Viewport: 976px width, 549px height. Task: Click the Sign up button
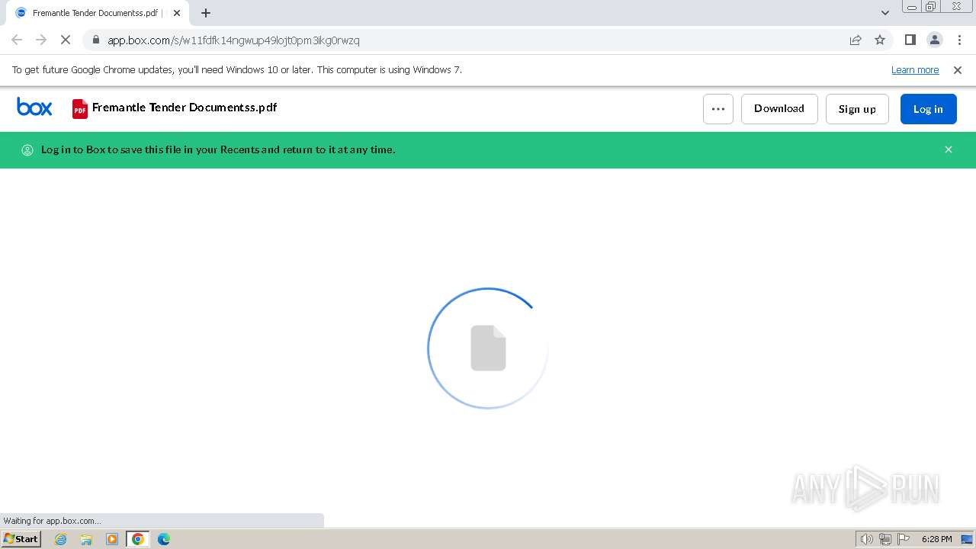click(857, 109)
